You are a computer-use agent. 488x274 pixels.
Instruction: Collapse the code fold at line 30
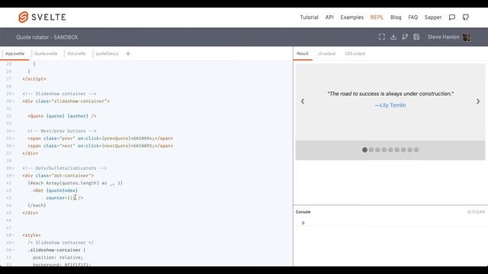tap(14, 101)
